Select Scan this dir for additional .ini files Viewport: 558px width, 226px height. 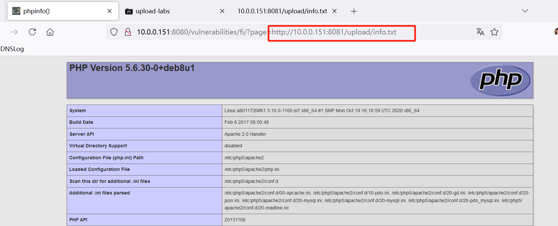pyautogui.click(x=110, y=181)
